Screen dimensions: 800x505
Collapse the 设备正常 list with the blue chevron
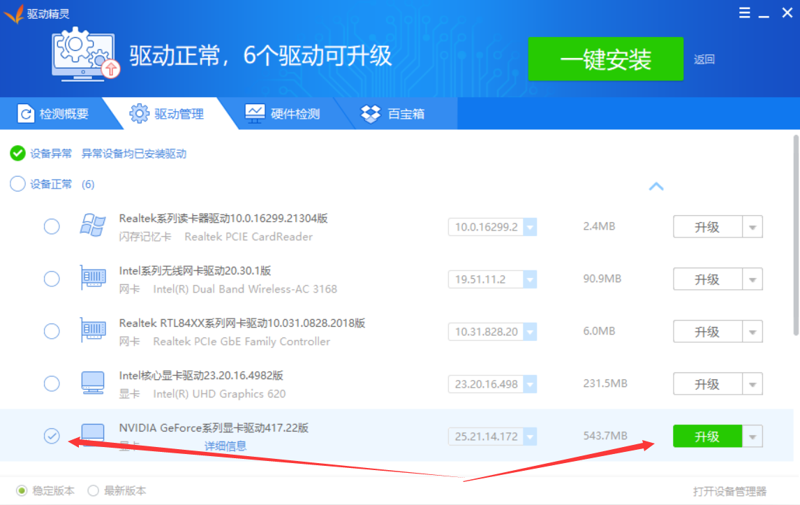pos(656,186)
